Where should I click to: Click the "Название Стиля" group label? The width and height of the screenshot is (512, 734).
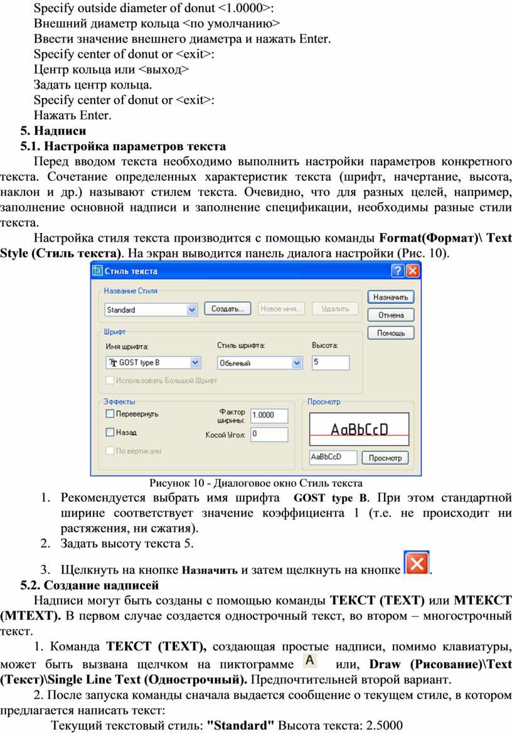tap(131, 291)
